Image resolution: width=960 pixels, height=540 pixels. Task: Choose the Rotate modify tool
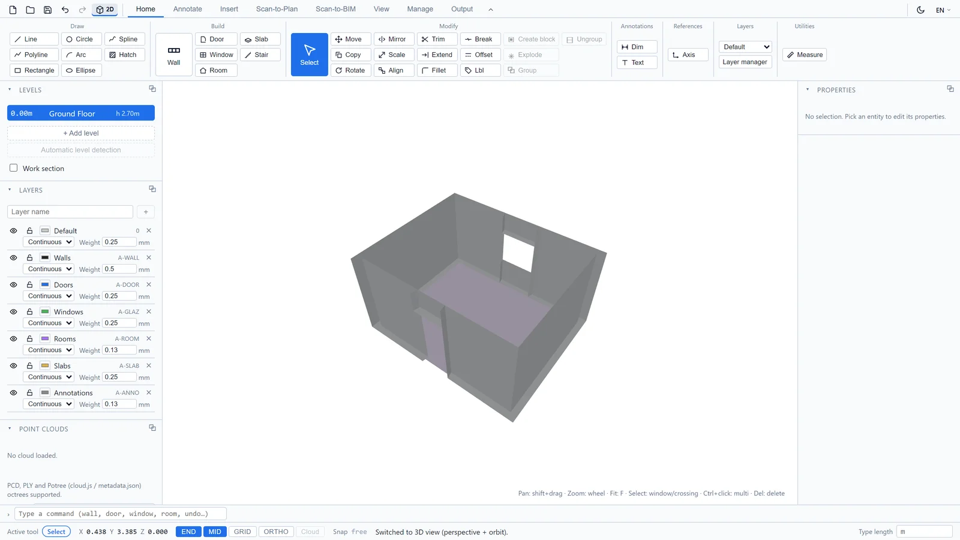(350, 70)
